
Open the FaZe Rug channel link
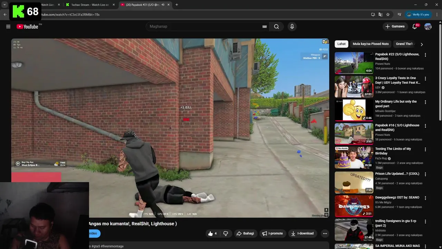coord(381,158)
